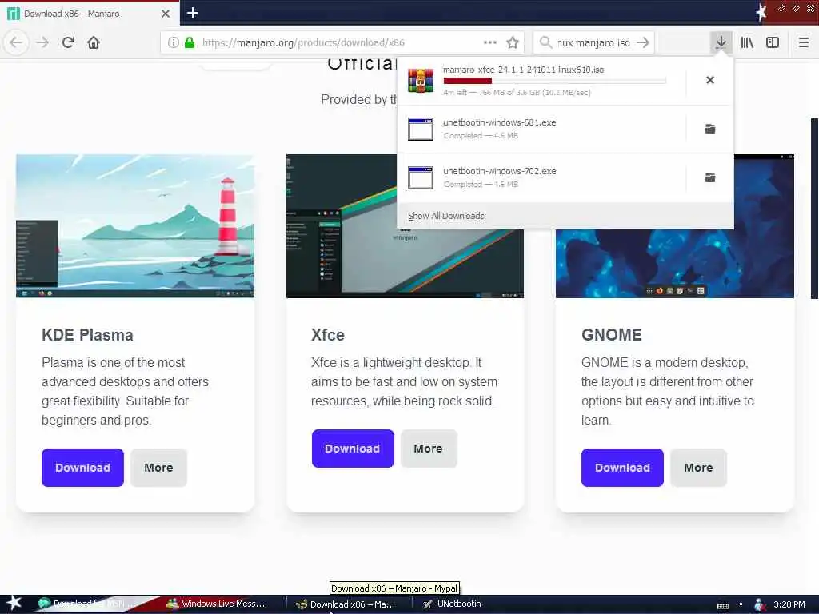
Task: Toggle the downloads panel toolbar button
Action: (x=721, y=42)
